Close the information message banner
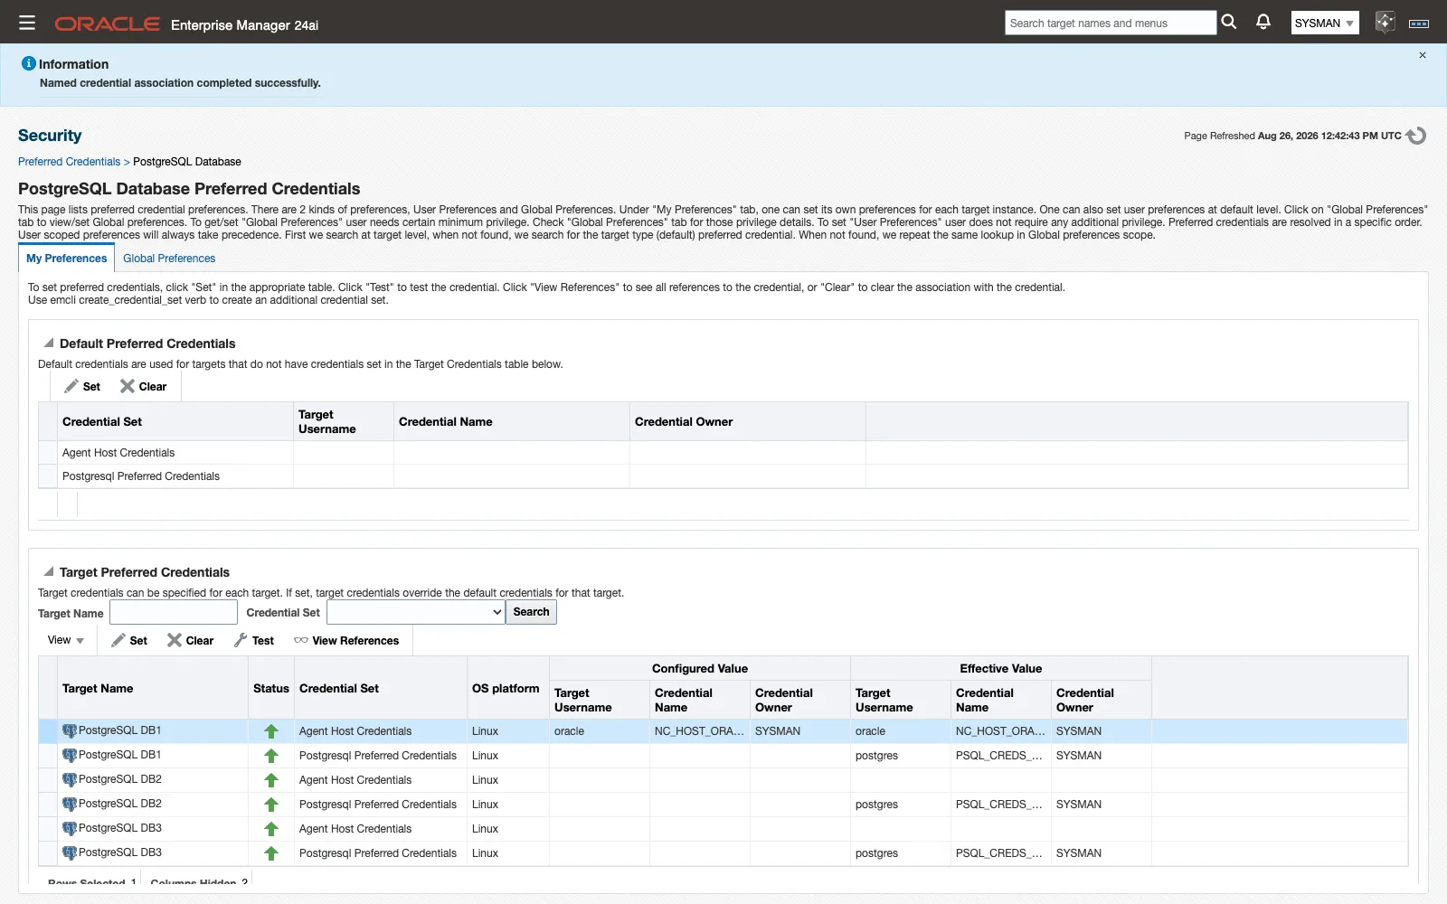This screenshot has width=1447, height=904. point(1423,55)
